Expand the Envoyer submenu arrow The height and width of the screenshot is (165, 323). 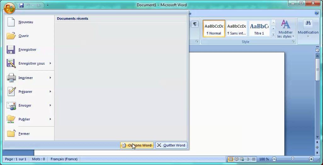[x=50, y=105]
